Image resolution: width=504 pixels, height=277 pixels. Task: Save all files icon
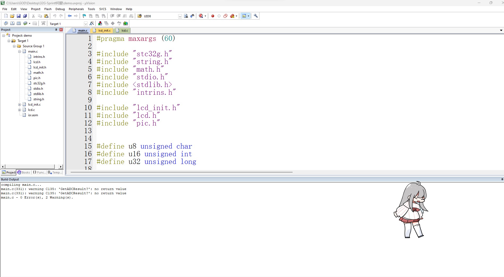(x=25, y=16)
